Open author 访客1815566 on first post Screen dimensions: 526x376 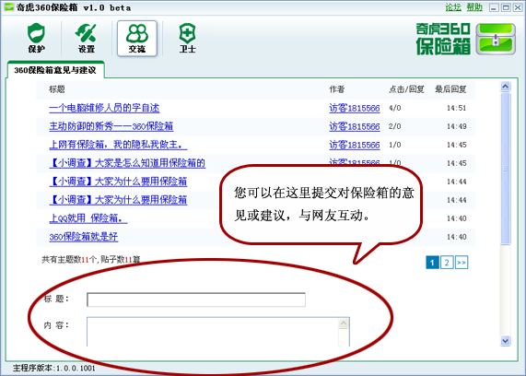point(355,108)
